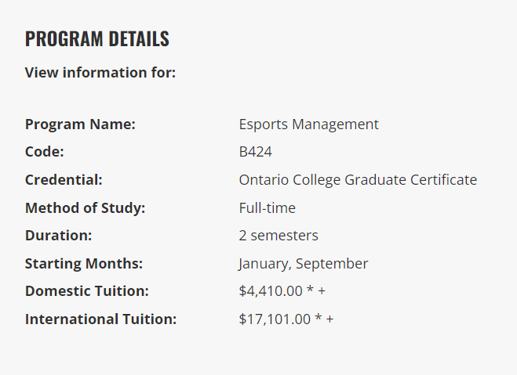Select the B424 program code

tap(256, 152)
